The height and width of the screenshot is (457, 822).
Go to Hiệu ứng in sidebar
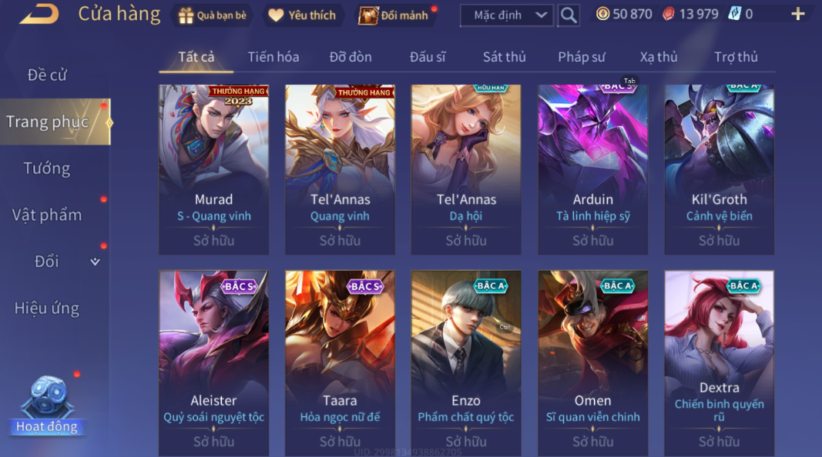tap(47, 309)
